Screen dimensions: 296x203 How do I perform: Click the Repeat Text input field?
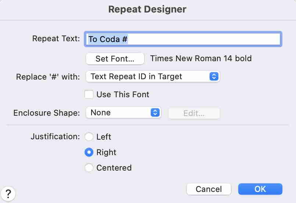coord(183,39)
